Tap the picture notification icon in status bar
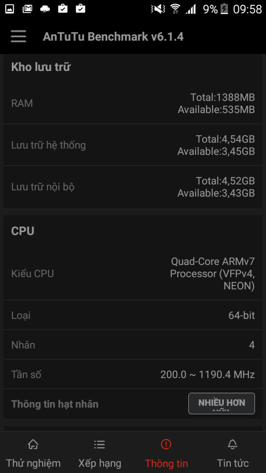Screen dimensions: 266x473 click(10, 8)
